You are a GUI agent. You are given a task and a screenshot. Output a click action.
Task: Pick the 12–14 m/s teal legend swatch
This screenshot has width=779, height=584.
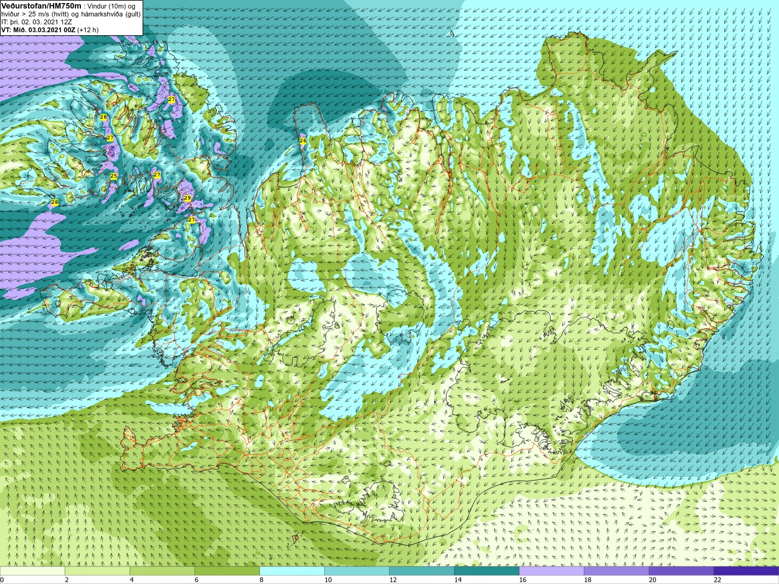[422, 571]
